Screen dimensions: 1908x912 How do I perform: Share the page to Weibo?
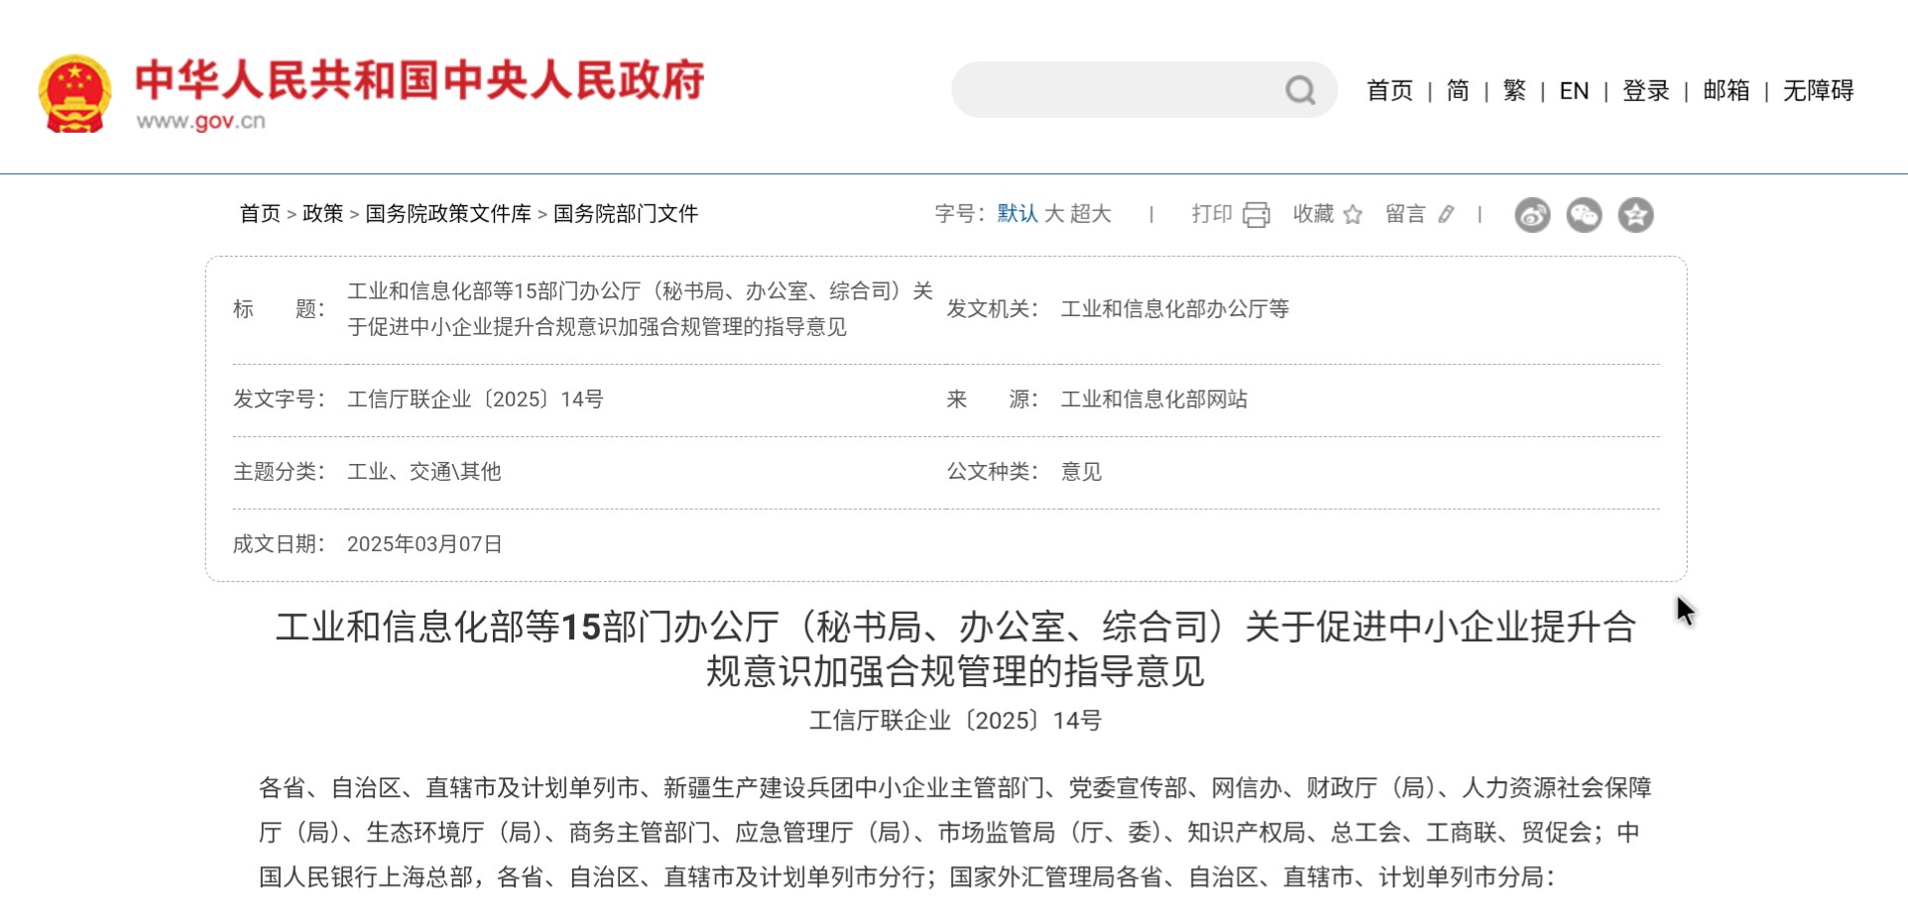(x=1532, y=215)
